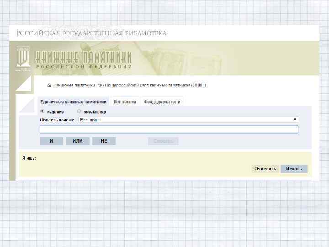Open Российская государственная библиотека header link
Viewport: 329px width, 247px height.
[x=92, y=33]
